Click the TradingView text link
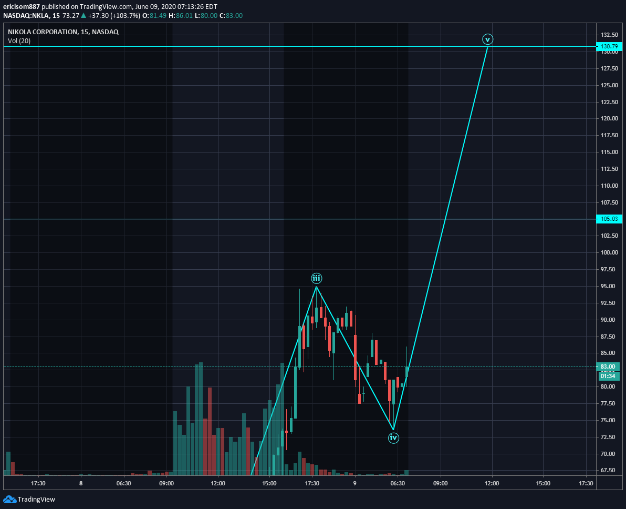 36,499
